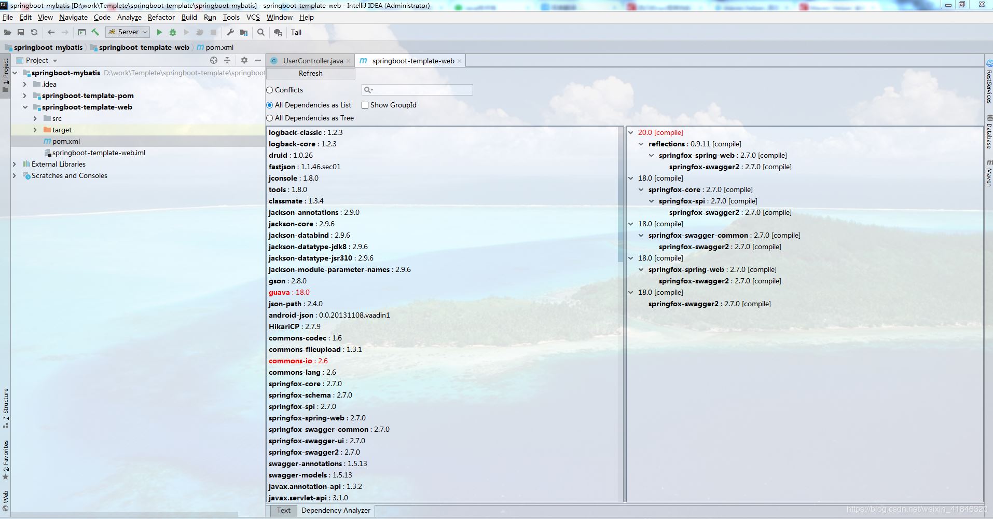Viewport: 993px width, 519px height.
Task: Open the Database tool window
Action: click(988, 132)
